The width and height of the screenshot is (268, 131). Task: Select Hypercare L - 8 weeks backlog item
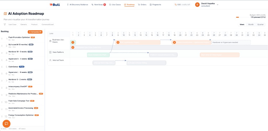(x=22, y=73)
